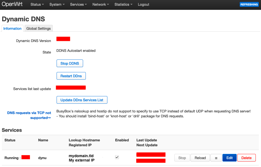Click the drag handle icon for dynu

point(216,158)
